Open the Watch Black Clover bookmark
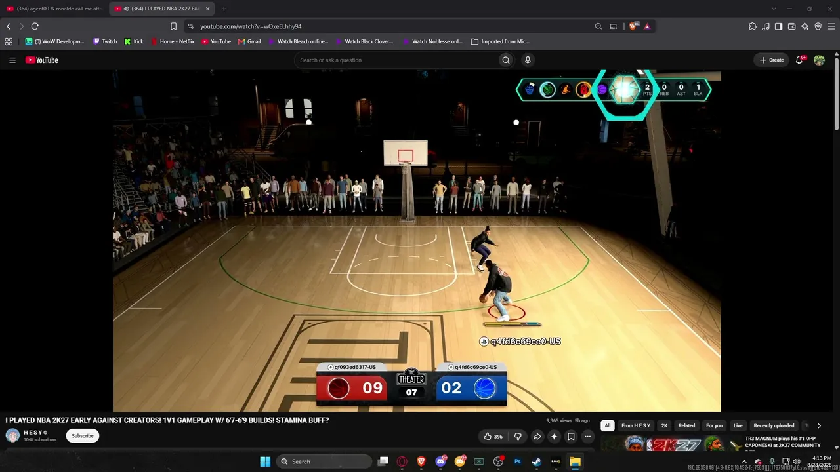This screenshot has height=472, width=840. [x=364, y=41]
